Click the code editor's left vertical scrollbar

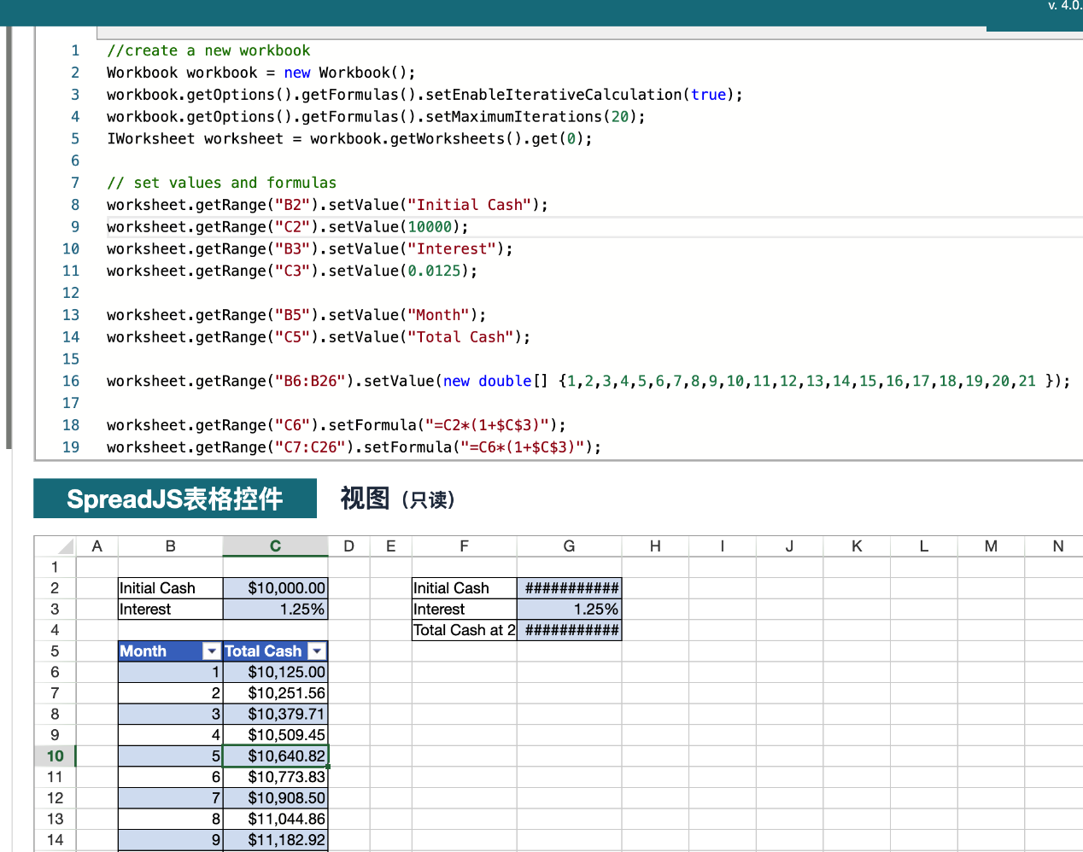[x=9, y=239]
